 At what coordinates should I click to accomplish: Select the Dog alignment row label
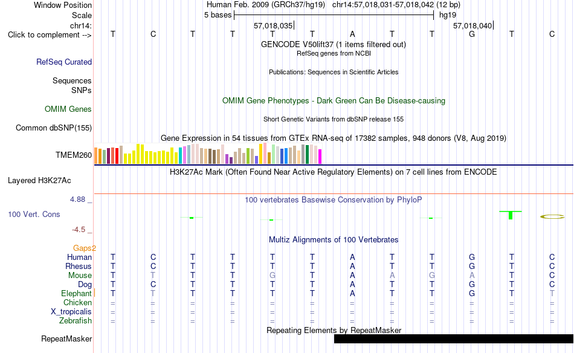pyautogui.click(x=85, y=285)
